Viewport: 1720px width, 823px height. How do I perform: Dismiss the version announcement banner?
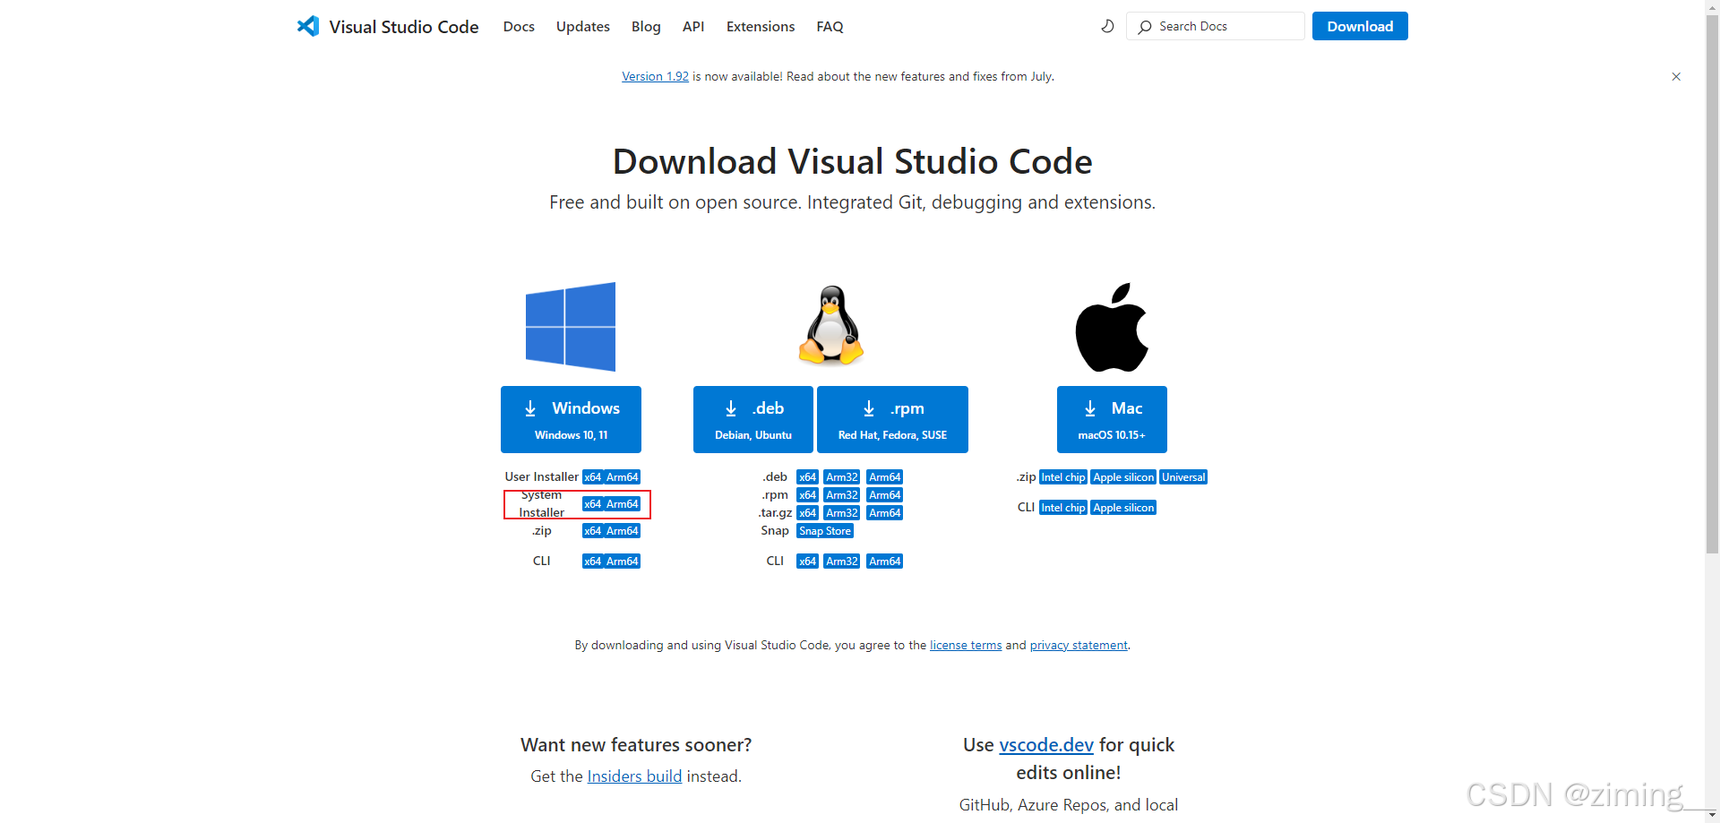click(1676, 76)
